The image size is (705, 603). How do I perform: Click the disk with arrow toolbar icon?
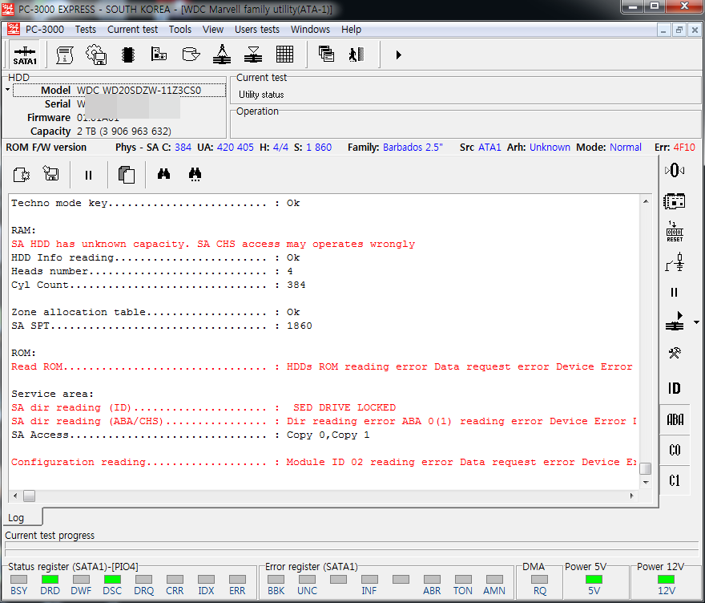tap(191, 55)
